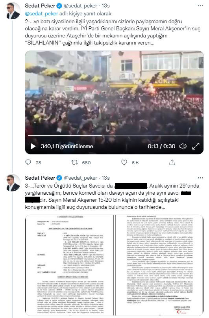
Task: Open Sedat Peker name on the second tweet
Action: 40,178
